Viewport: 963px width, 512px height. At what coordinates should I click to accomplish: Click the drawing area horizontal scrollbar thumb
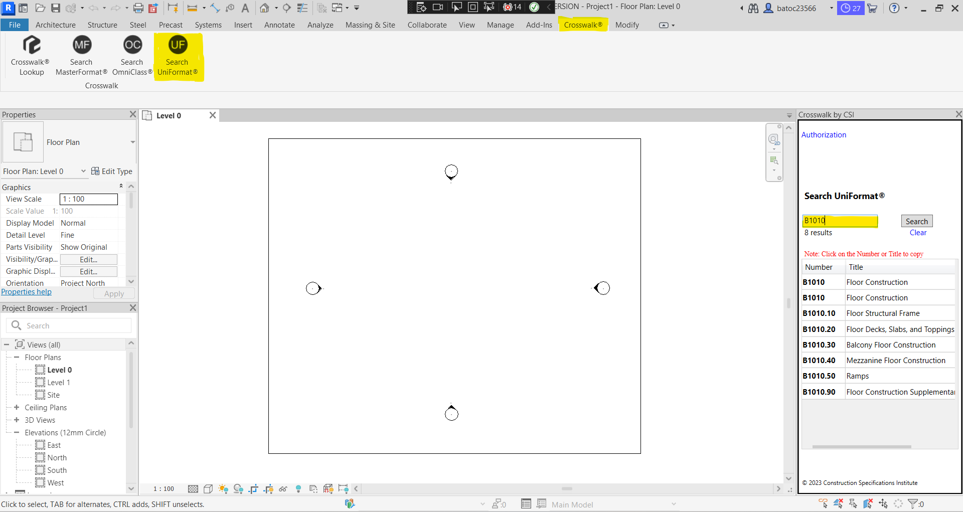click(567, 488)
